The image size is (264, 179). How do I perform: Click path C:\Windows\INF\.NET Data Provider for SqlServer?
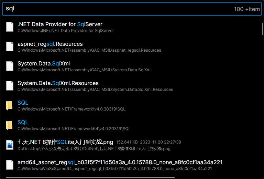(66, 31)
